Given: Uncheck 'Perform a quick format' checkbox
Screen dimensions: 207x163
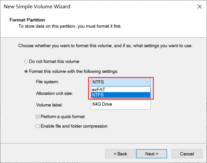Looking at the screenshot, I should tap(38, 117).
